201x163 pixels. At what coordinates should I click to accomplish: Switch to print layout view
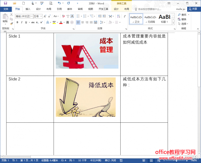point(151,160)
